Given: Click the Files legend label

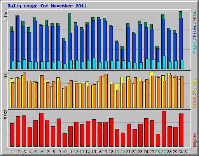Looking at the screenshot, I should point(195,31).
